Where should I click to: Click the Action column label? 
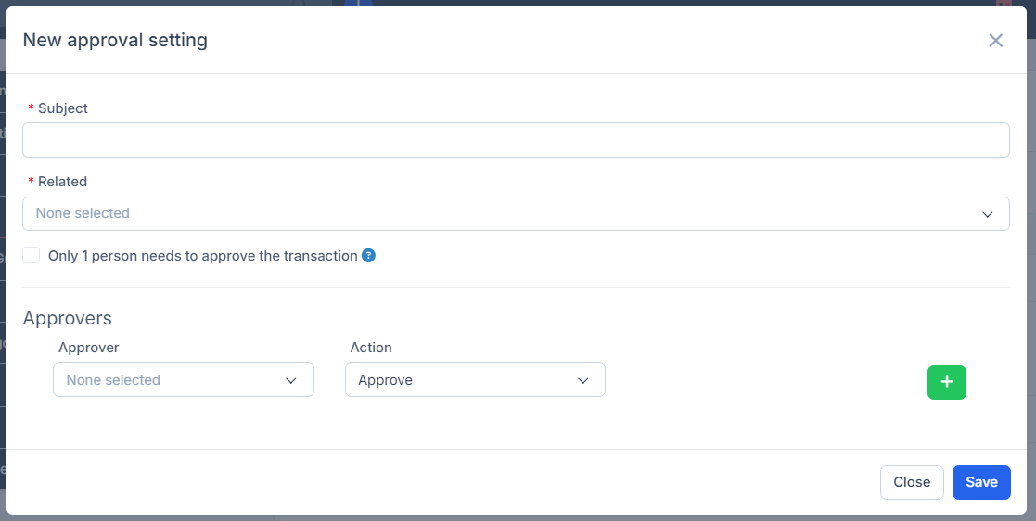coord(371,348)
